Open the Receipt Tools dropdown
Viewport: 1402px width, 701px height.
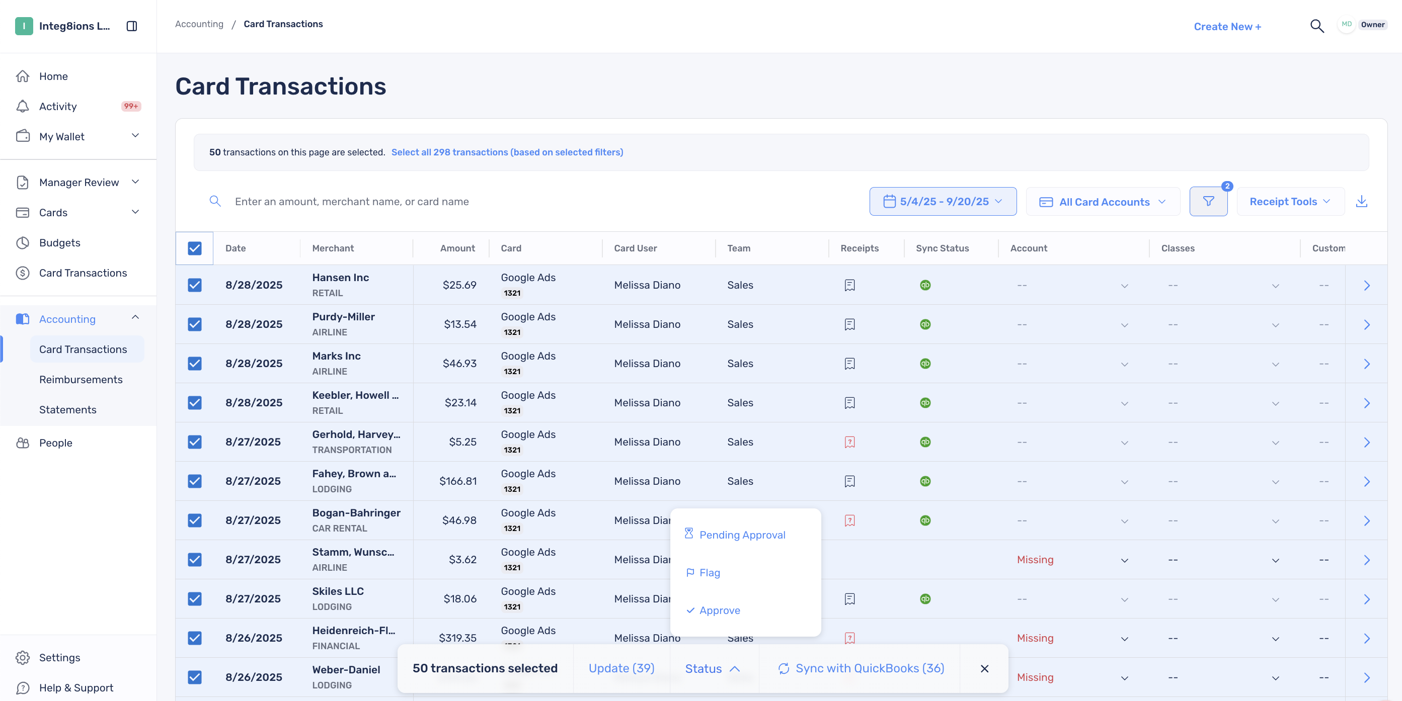1290,201
